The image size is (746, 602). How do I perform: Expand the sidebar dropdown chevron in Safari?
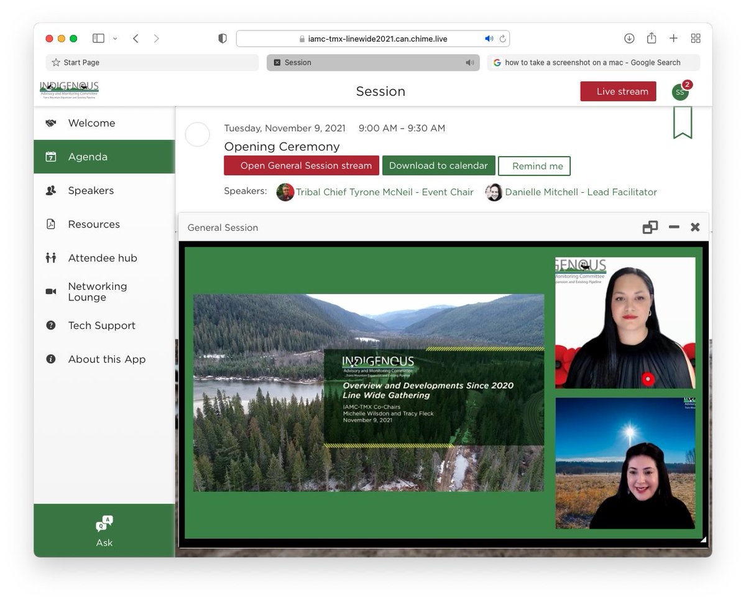pos(115,39)
